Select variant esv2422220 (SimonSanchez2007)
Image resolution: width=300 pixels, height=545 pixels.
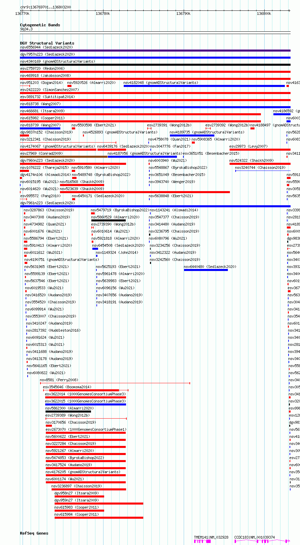point(49,90)
